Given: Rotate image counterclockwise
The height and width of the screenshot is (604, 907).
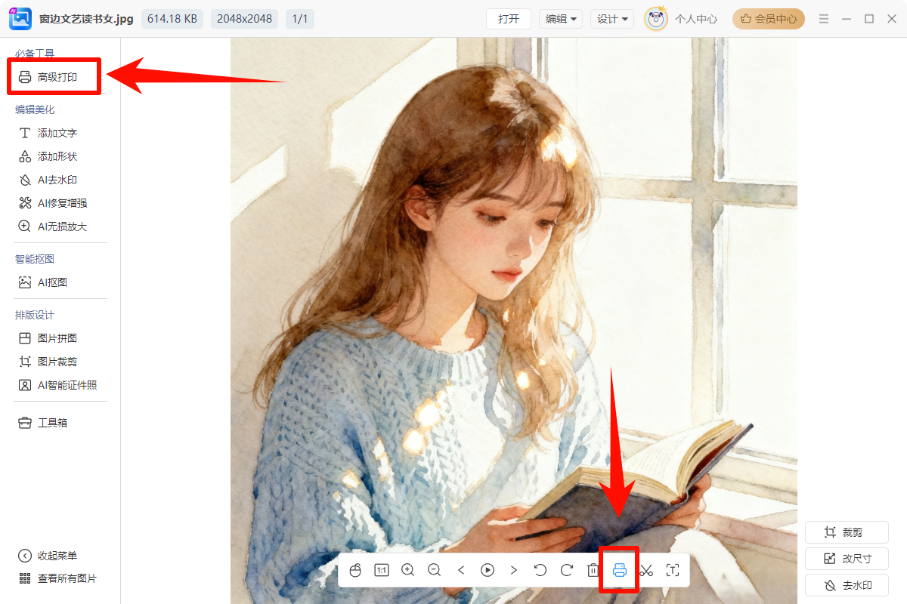Looking at the screenshot, I should (540, 570).
